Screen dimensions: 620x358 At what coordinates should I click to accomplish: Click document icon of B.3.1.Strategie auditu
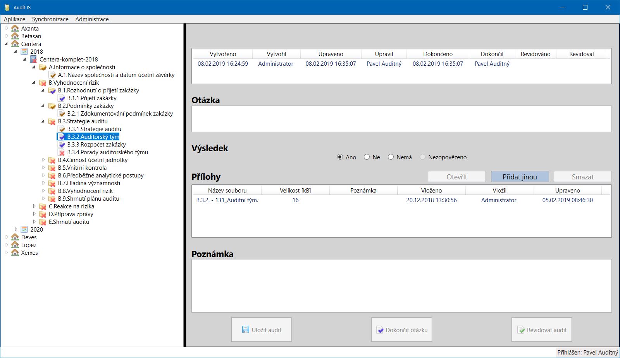coord(61,129)
